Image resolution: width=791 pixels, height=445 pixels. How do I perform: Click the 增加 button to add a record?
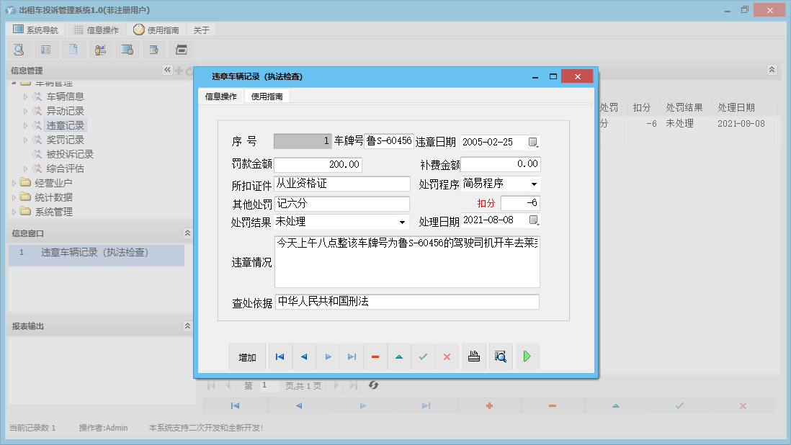point(249,356)
